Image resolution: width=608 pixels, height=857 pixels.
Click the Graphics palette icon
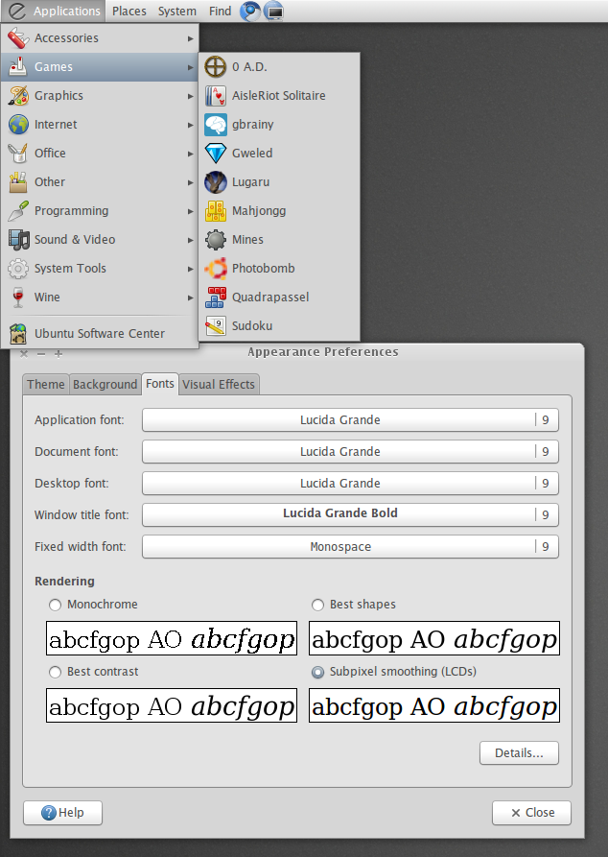tap(18, 96)
